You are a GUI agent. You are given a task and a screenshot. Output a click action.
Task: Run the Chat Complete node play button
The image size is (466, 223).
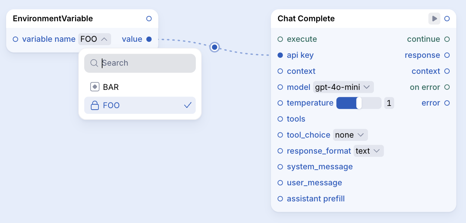434,18
